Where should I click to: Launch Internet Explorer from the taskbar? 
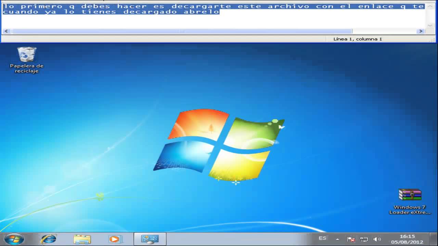coord(48,239)
